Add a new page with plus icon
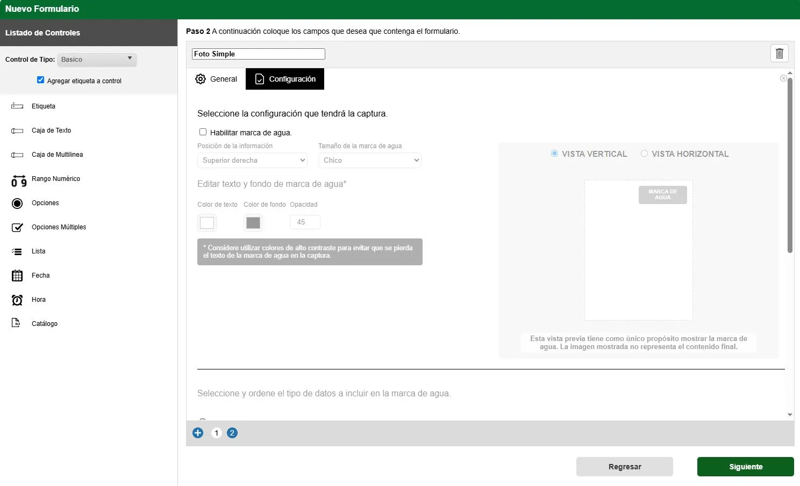 coord(198,433)
